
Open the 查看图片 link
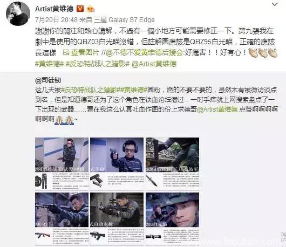(x=85, y=53)
